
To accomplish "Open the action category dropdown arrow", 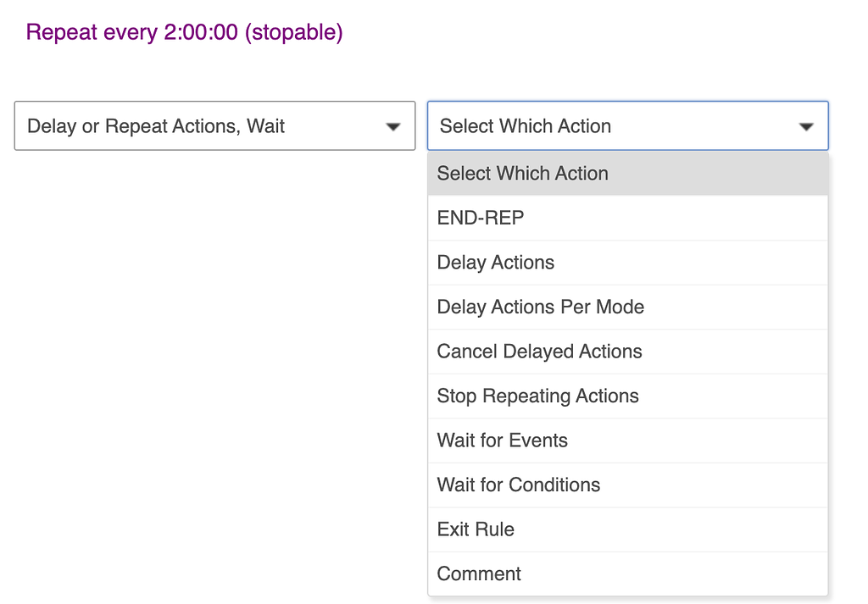I will coord(392,127).
